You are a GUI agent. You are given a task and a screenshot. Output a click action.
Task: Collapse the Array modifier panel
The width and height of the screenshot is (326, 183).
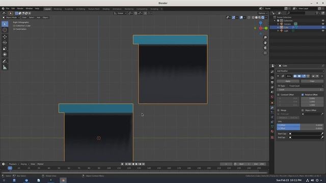click(x=278, y=76)
